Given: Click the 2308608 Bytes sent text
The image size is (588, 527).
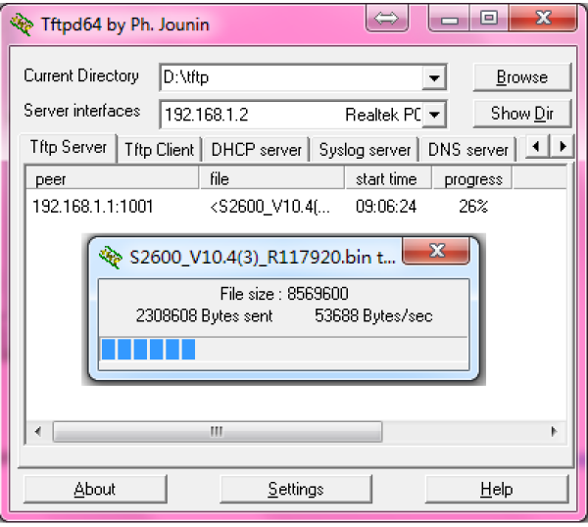Looking at the screenshot, I should tap(204, 315).
